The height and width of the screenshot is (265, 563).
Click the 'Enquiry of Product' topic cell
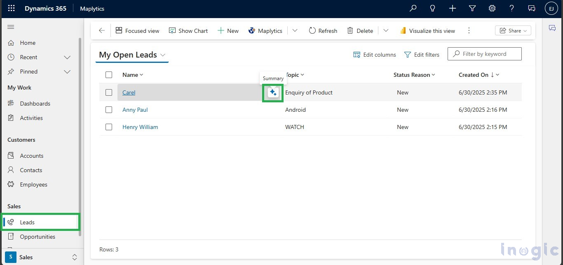309,92
